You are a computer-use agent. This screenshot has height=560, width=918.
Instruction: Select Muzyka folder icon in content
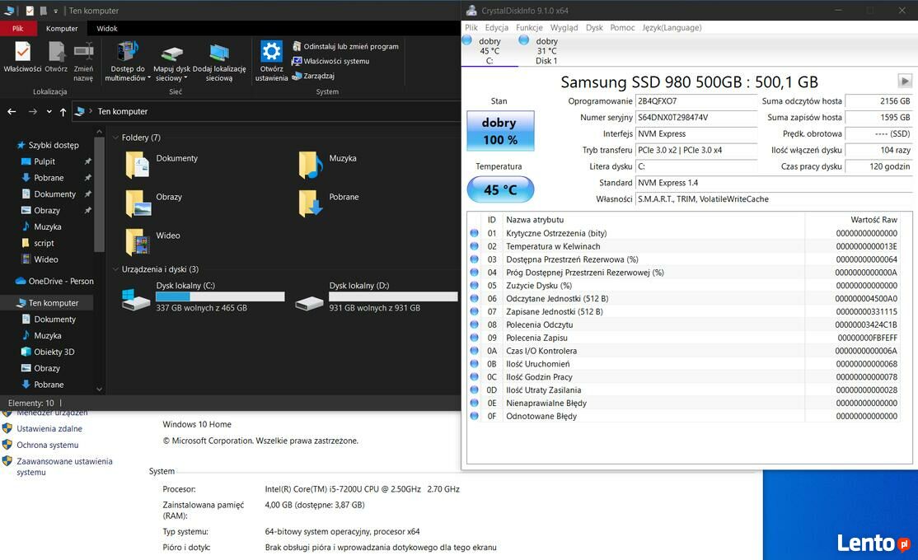pyautogui.click(x=311, y=165)
